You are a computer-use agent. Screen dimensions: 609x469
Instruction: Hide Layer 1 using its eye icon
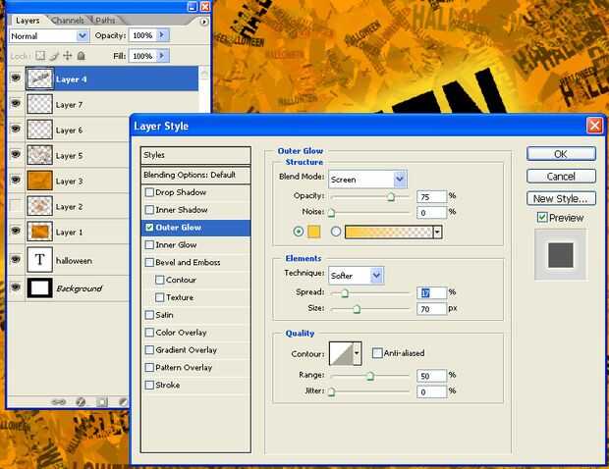pos(16,231)
